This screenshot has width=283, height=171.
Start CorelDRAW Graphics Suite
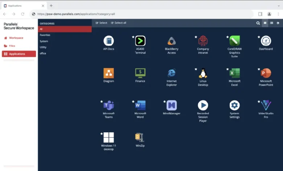pyautogui.click(x=234, y=41)
